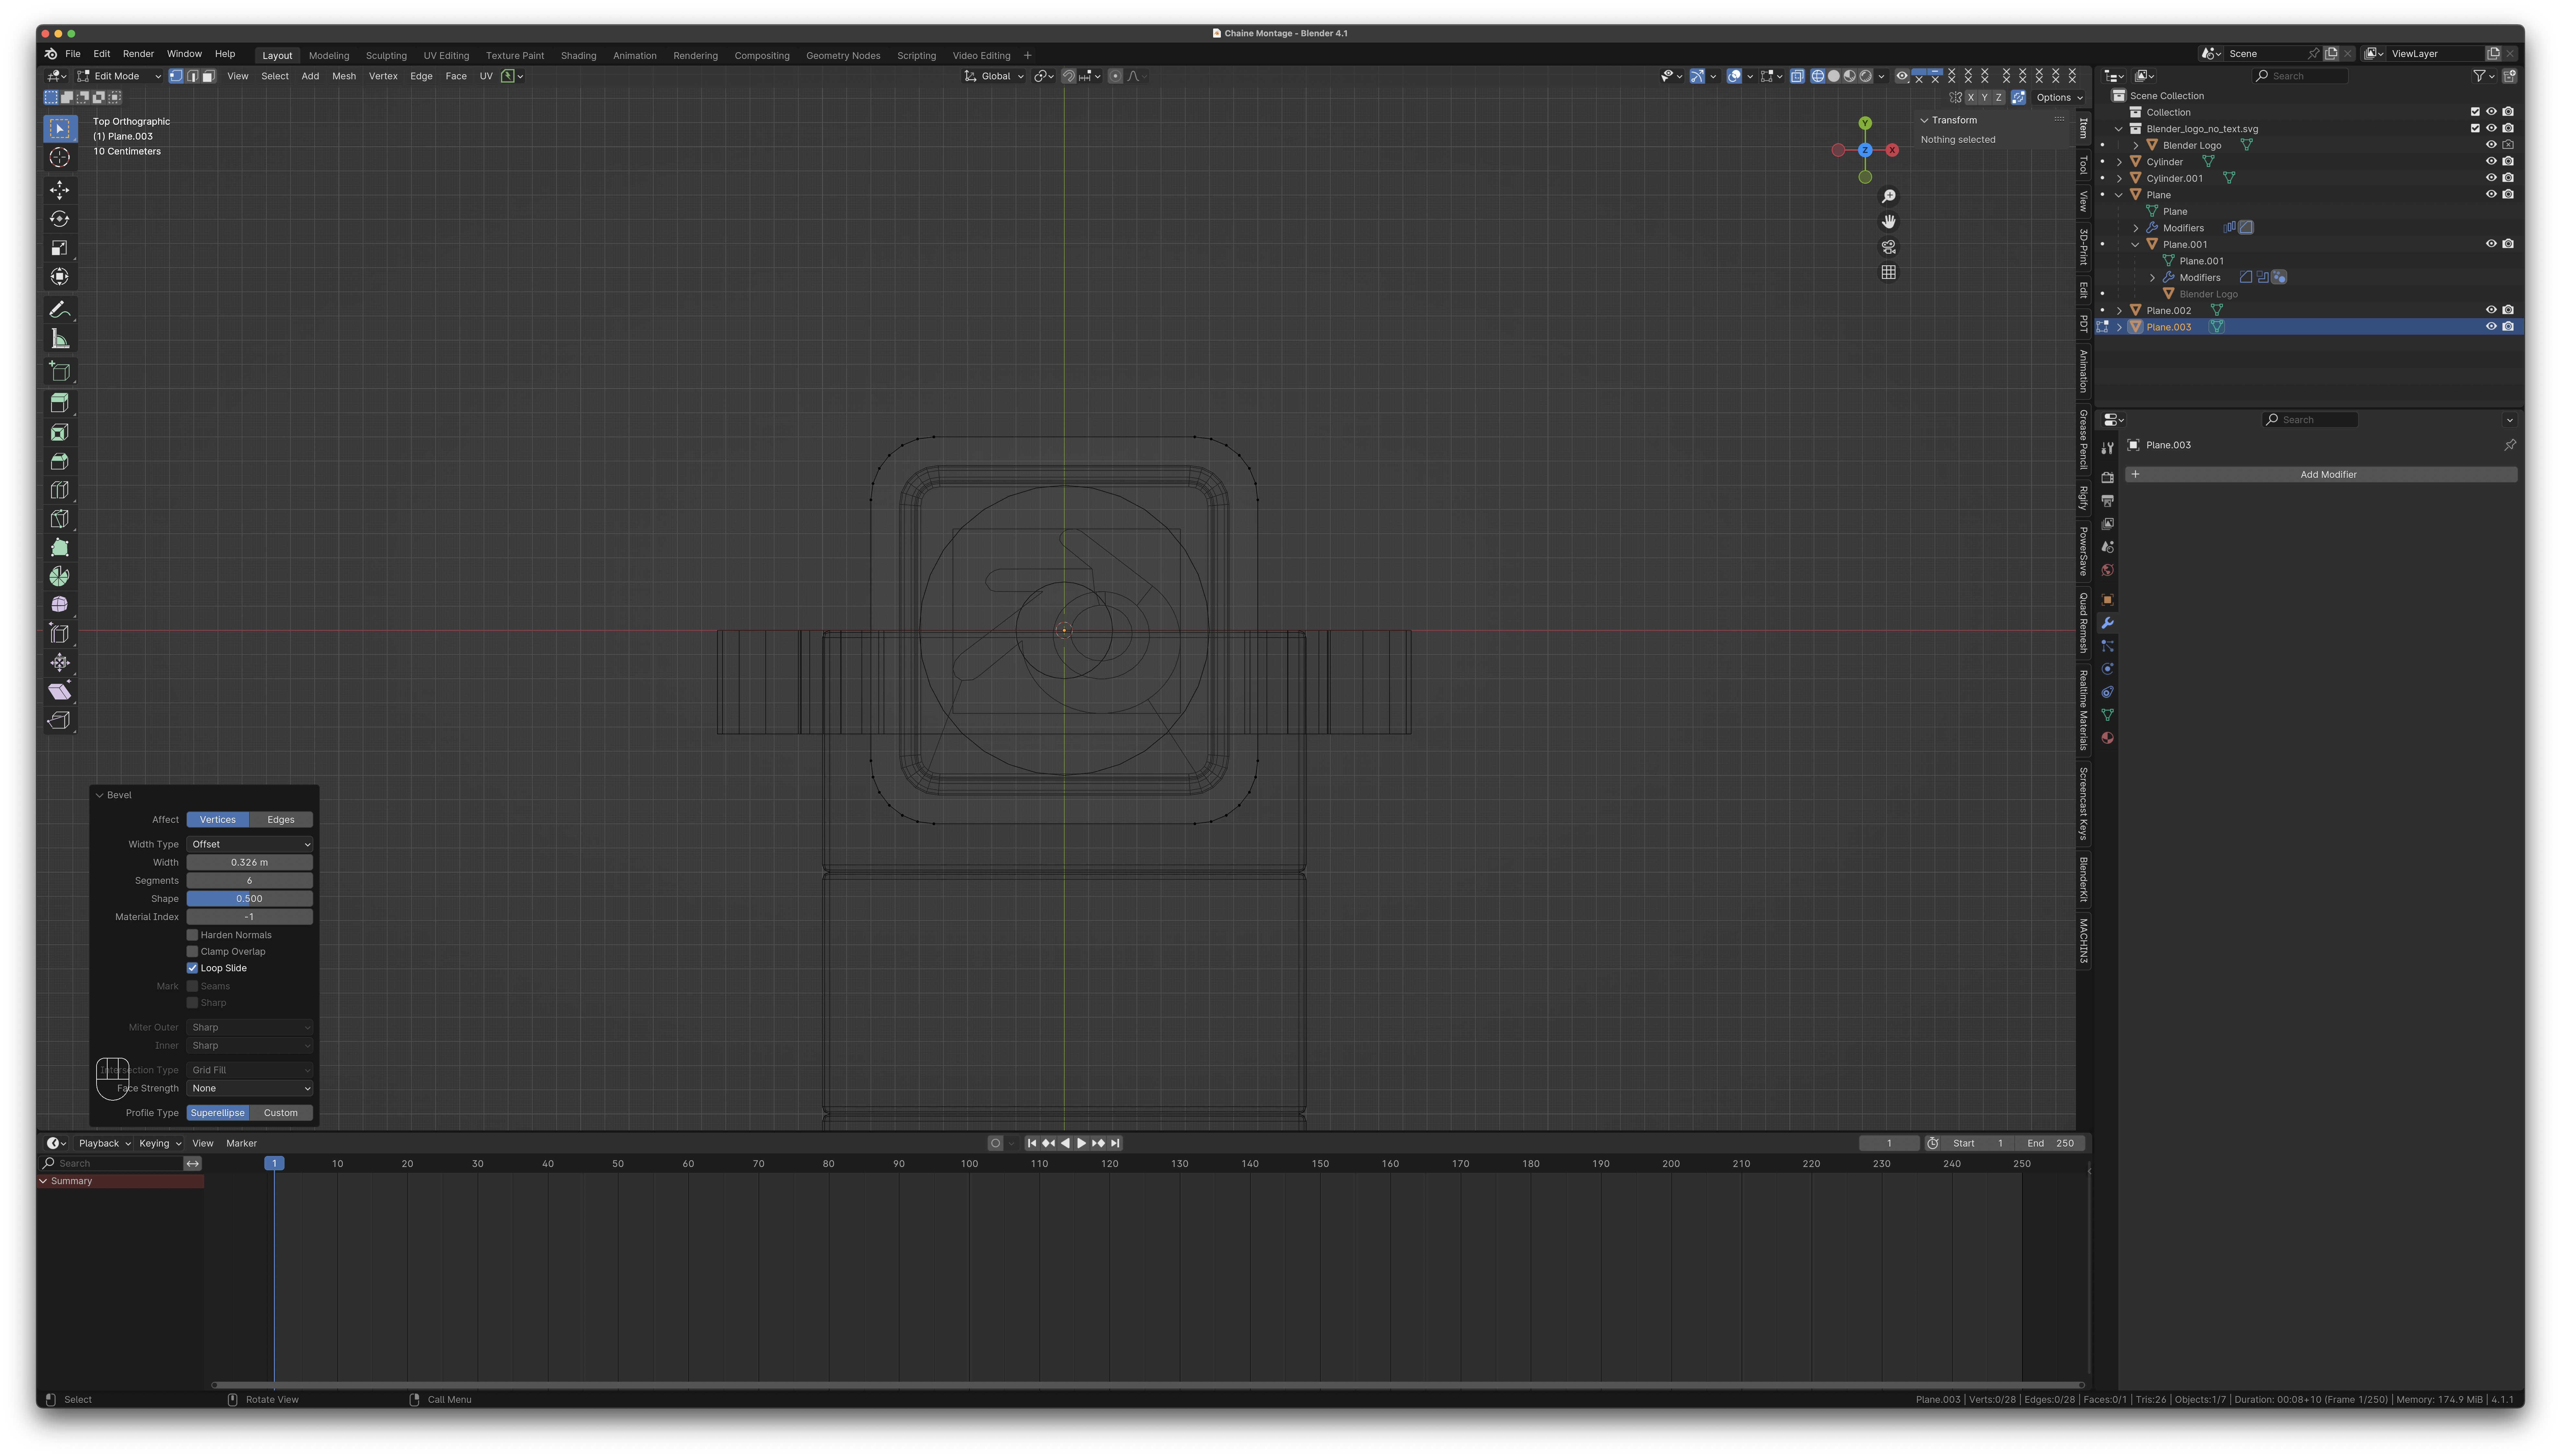Select the Cursor tool in the toolbar
Screen dimensions: 2561x1456
pos(60,157)
